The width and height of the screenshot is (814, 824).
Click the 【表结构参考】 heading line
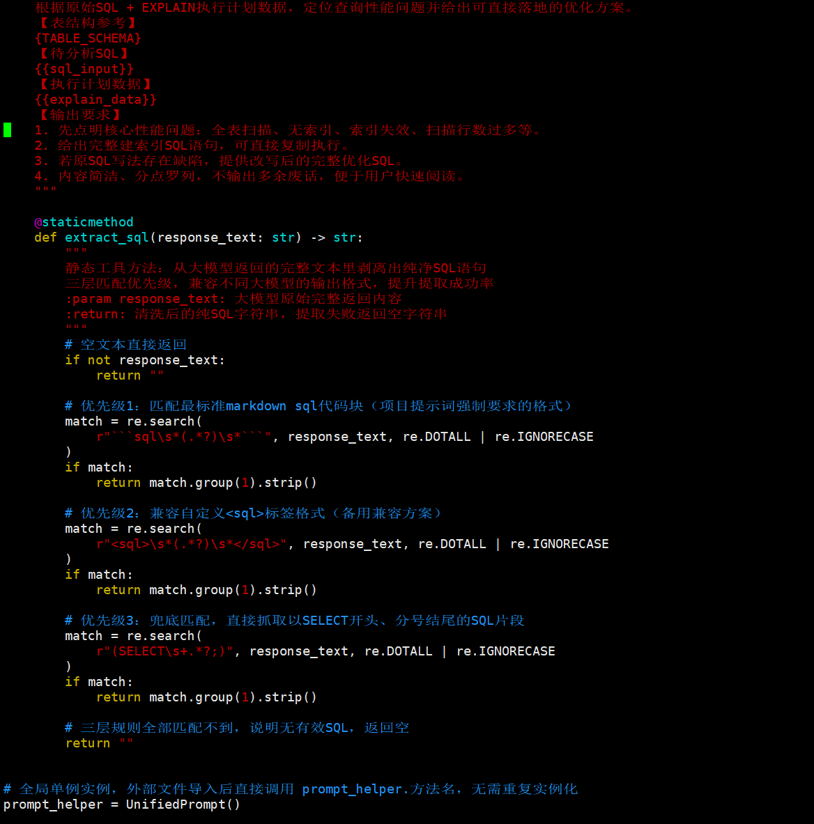point(88,23)
